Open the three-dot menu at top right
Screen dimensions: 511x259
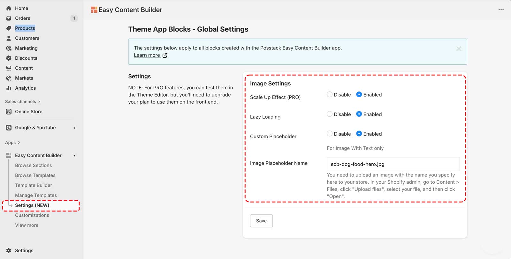tap(501, 10)
